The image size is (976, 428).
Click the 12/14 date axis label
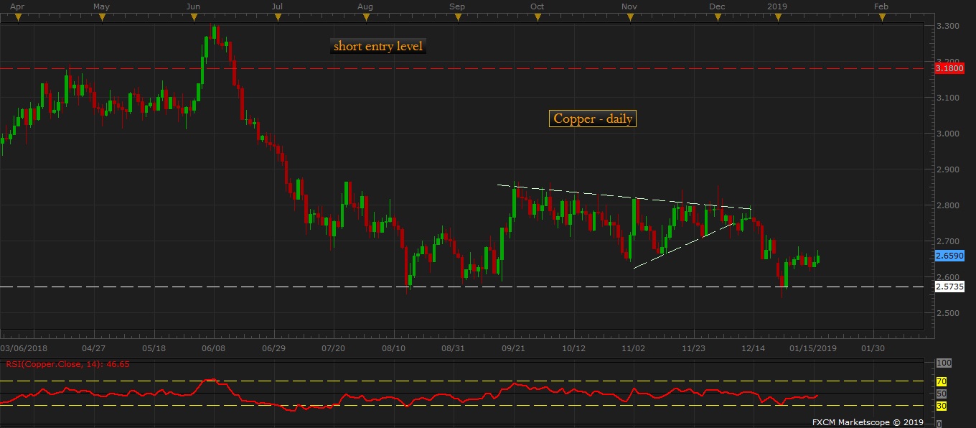pos(753,348)
